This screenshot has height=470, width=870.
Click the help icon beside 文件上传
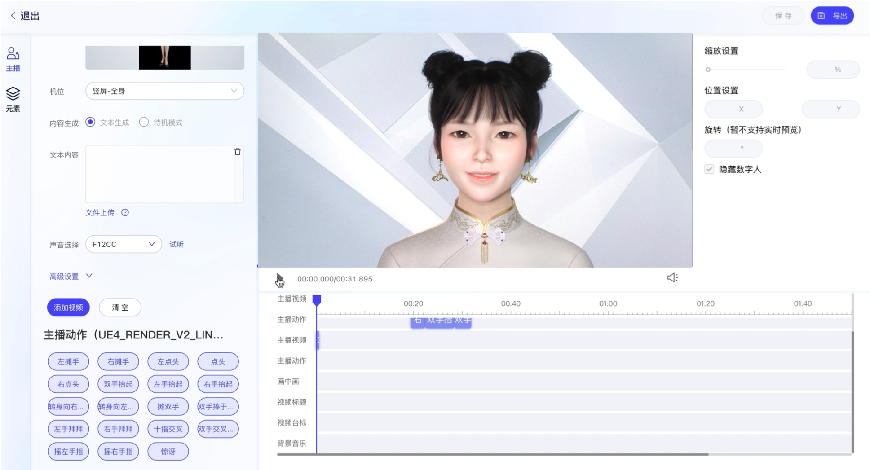[x=125, y=213]
